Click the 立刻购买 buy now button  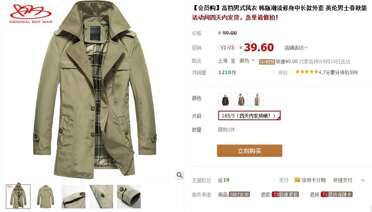pos(250,151)
